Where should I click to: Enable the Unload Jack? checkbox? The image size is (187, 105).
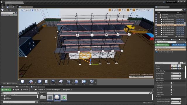(171, 94)
